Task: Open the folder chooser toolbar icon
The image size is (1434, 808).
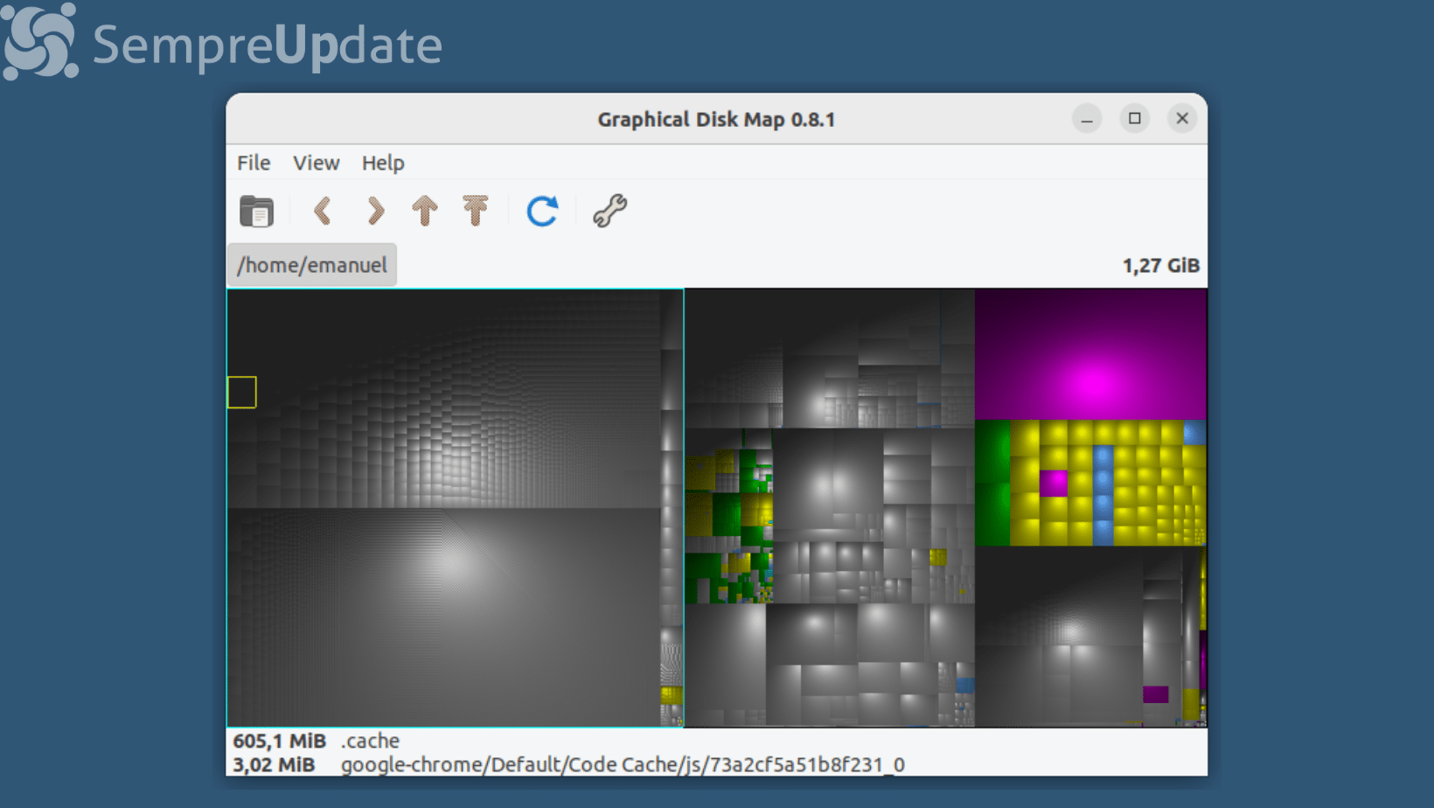Action: (x=256, y=211)
